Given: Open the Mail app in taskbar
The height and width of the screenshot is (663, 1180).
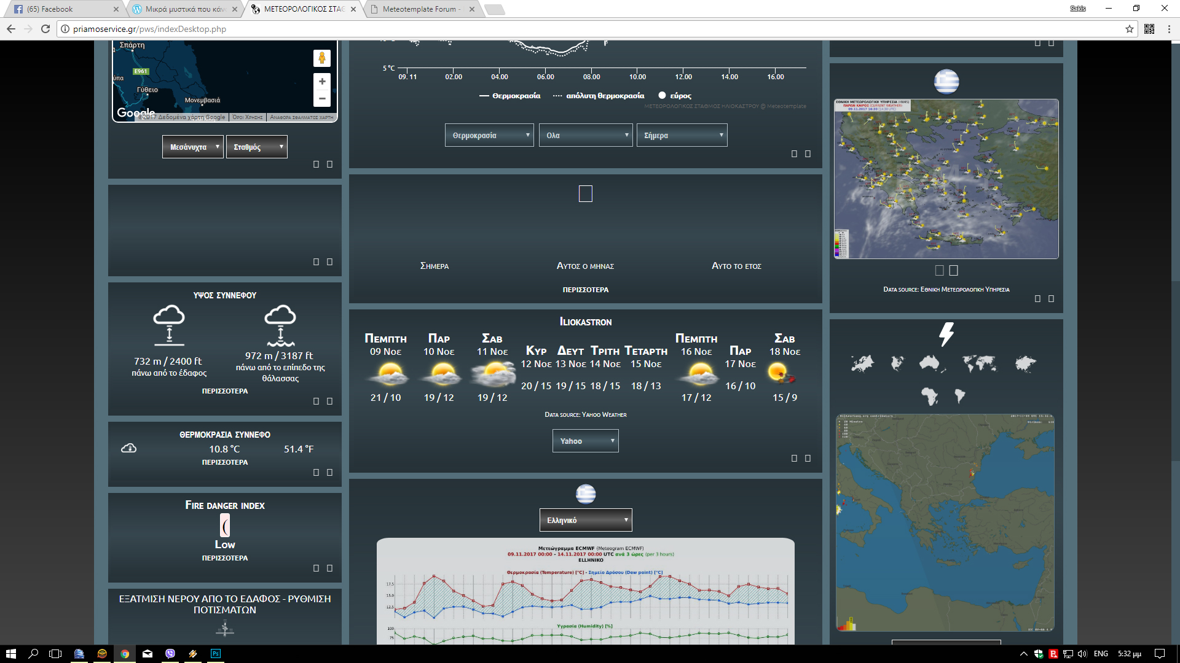Looking at the screenshot, I should [147, 654].
